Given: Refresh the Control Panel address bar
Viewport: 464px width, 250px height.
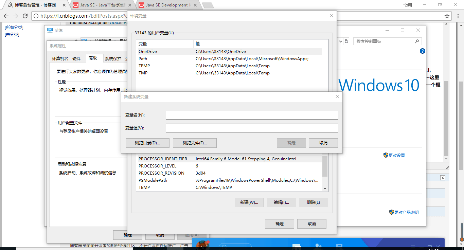Looking at the screenshot, I should click(346, 41).
